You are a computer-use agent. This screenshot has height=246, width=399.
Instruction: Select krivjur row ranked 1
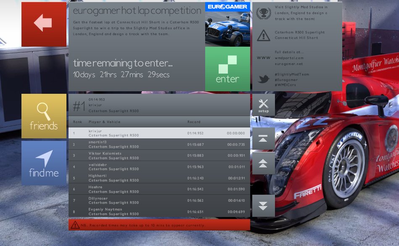159,133
